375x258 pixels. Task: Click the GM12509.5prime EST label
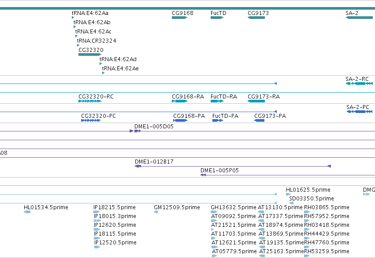(x=177, y=208)
